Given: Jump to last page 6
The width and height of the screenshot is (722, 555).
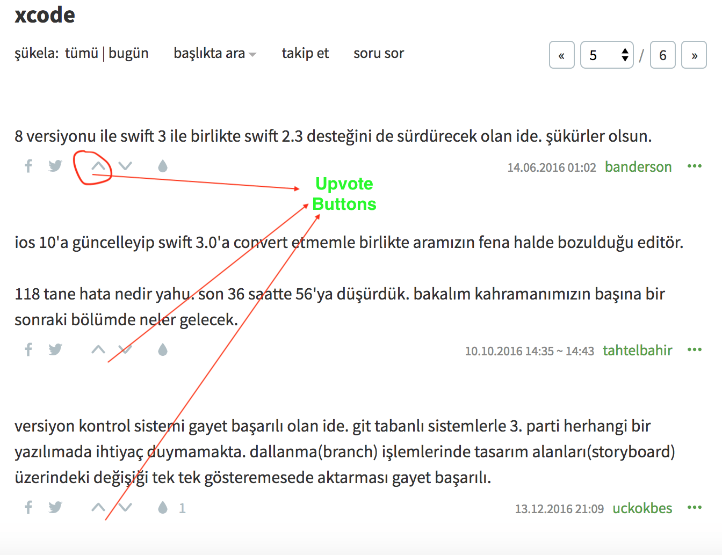Looking at the screenshot, I should pyautogui.click(x=663, y=55).
